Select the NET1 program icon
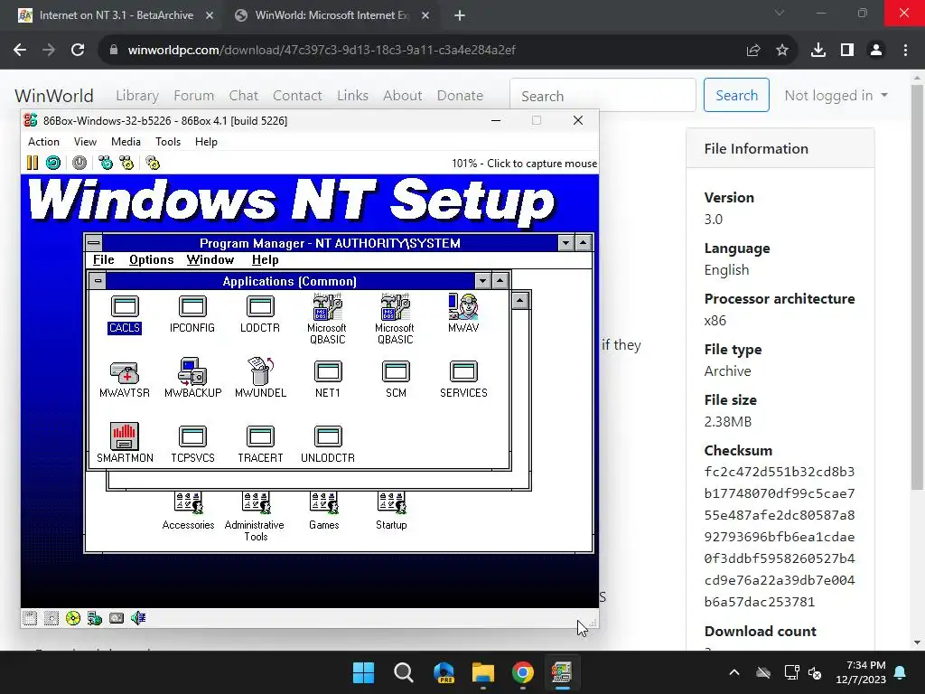 pyautogui.click(x=328, y=379)
